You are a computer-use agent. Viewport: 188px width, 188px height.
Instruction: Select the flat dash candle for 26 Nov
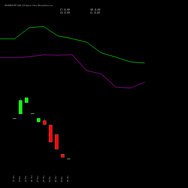tap(33, 114)
